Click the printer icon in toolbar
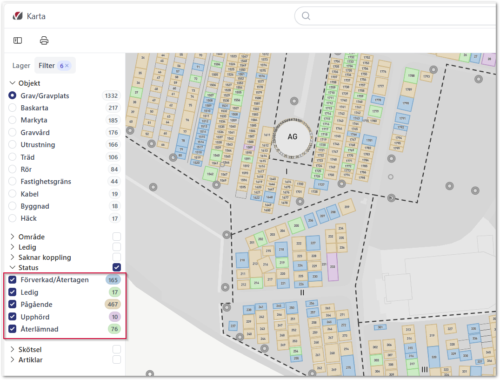This screenshot has height=380, width=500. [x=44, y=41]
